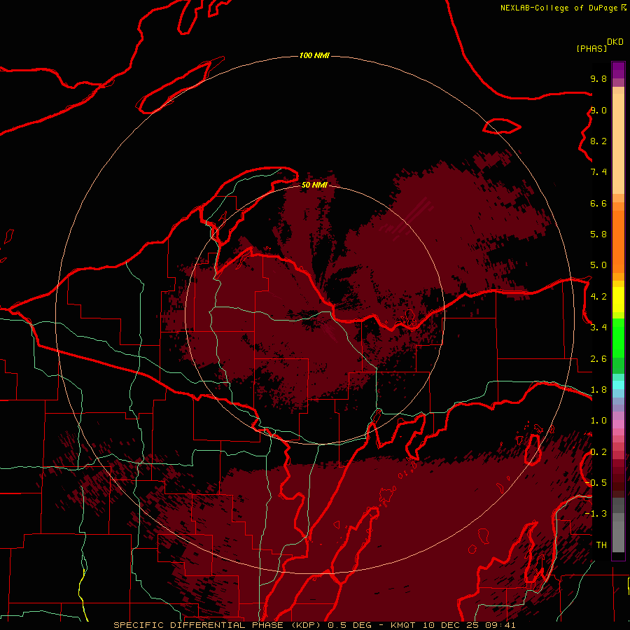Select the 1.8 scale value
This screenshot has width=630, height=630.
(598, 390)
